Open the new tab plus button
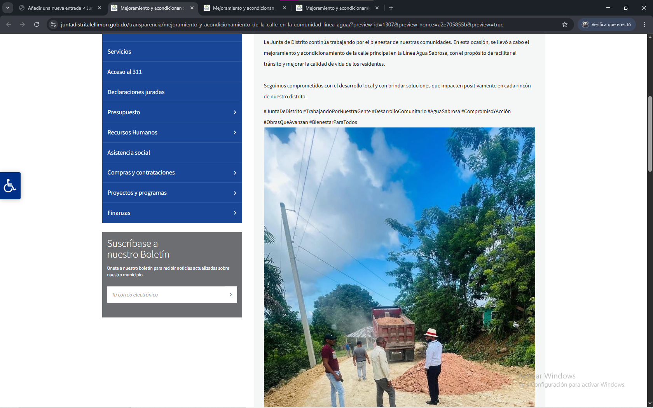This screenshot has width=653, height=408. click(391, 8)
